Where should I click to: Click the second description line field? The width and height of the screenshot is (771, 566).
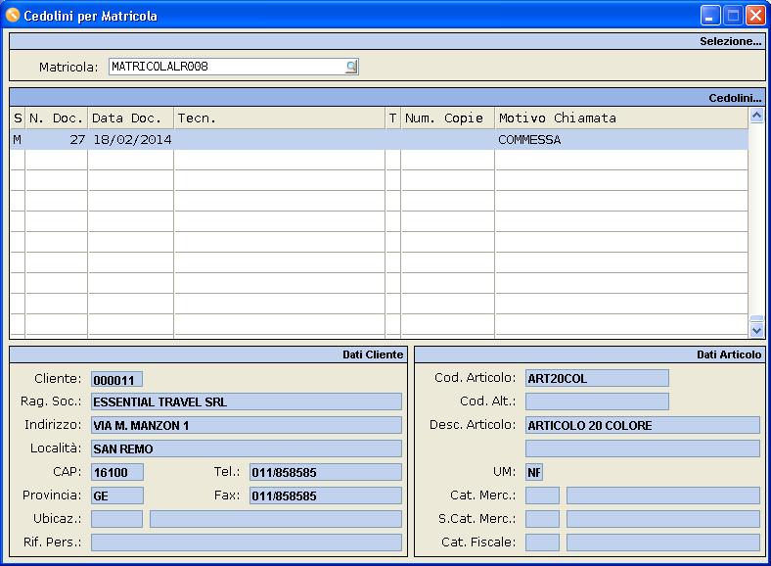pyautogui.click(x=643, y=448)
